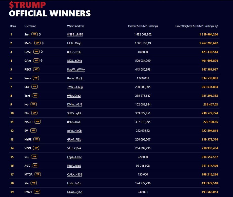Open wallet address 8NBE...cMBE
Screen dimensions: 233x197
pyautogui.click(x=75, y=35)
